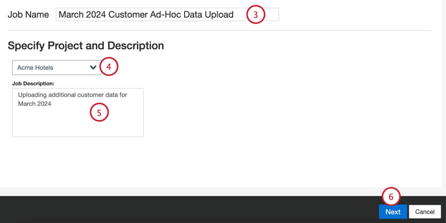Viewport: 446px width, 223px height.
Task: Place cursor on 'March 2024 Customer Ad-Hoc Data Upload' text
Action: (x=146, y=15)
